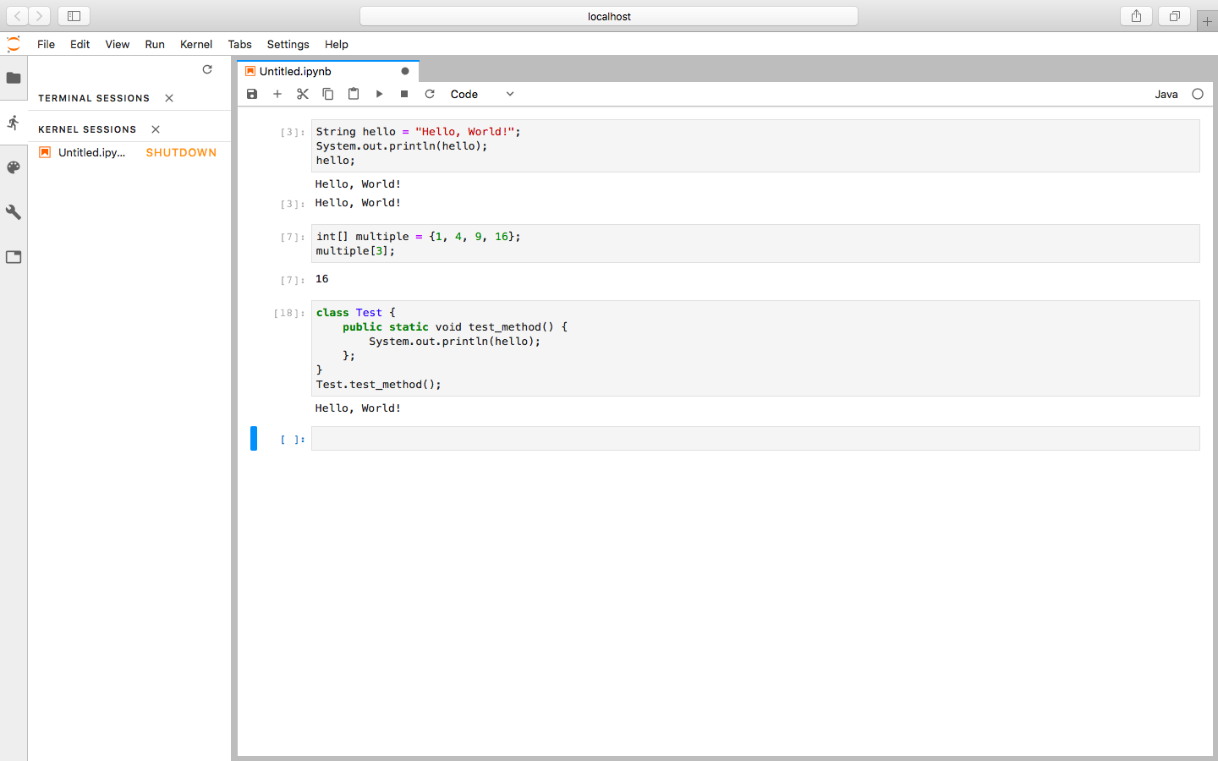Image resolution: width=1218 pixels, height=761 pixels.
Task: Refresh the sessions list in the sidebar
Action: click(207, 69)
